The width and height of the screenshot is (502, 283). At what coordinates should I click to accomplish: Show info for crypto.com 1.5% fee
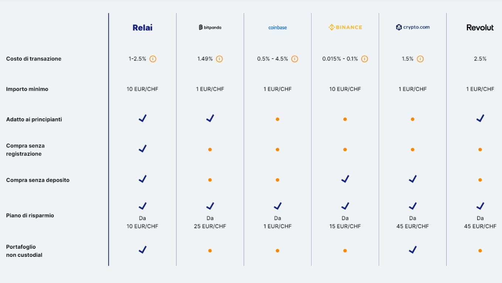point(420,59)
